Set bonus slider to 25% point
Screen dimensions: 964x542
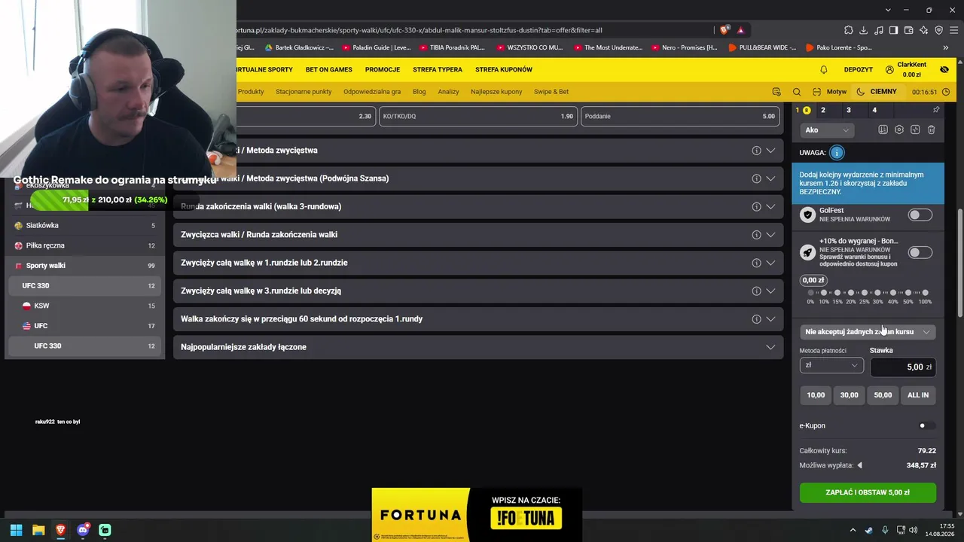(865, 293)
